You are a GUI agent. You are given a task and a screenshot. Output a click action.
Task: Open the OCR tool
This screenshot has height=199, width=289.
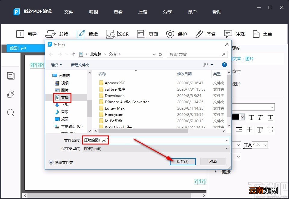click(118, 34)
